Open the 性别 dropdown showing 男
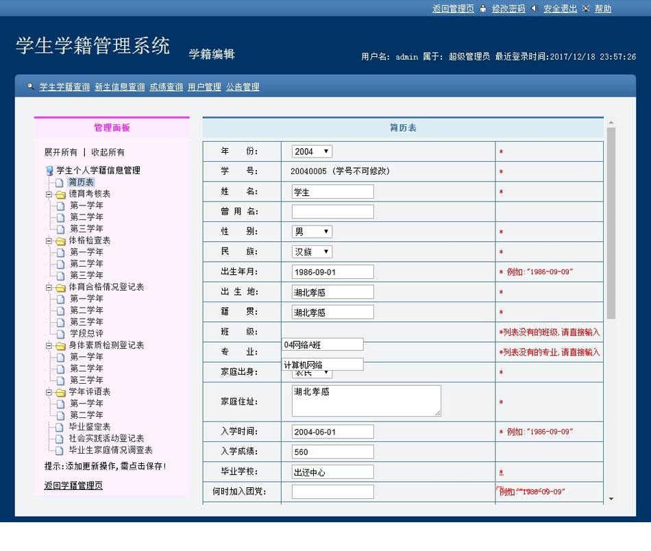 point(312,232)
